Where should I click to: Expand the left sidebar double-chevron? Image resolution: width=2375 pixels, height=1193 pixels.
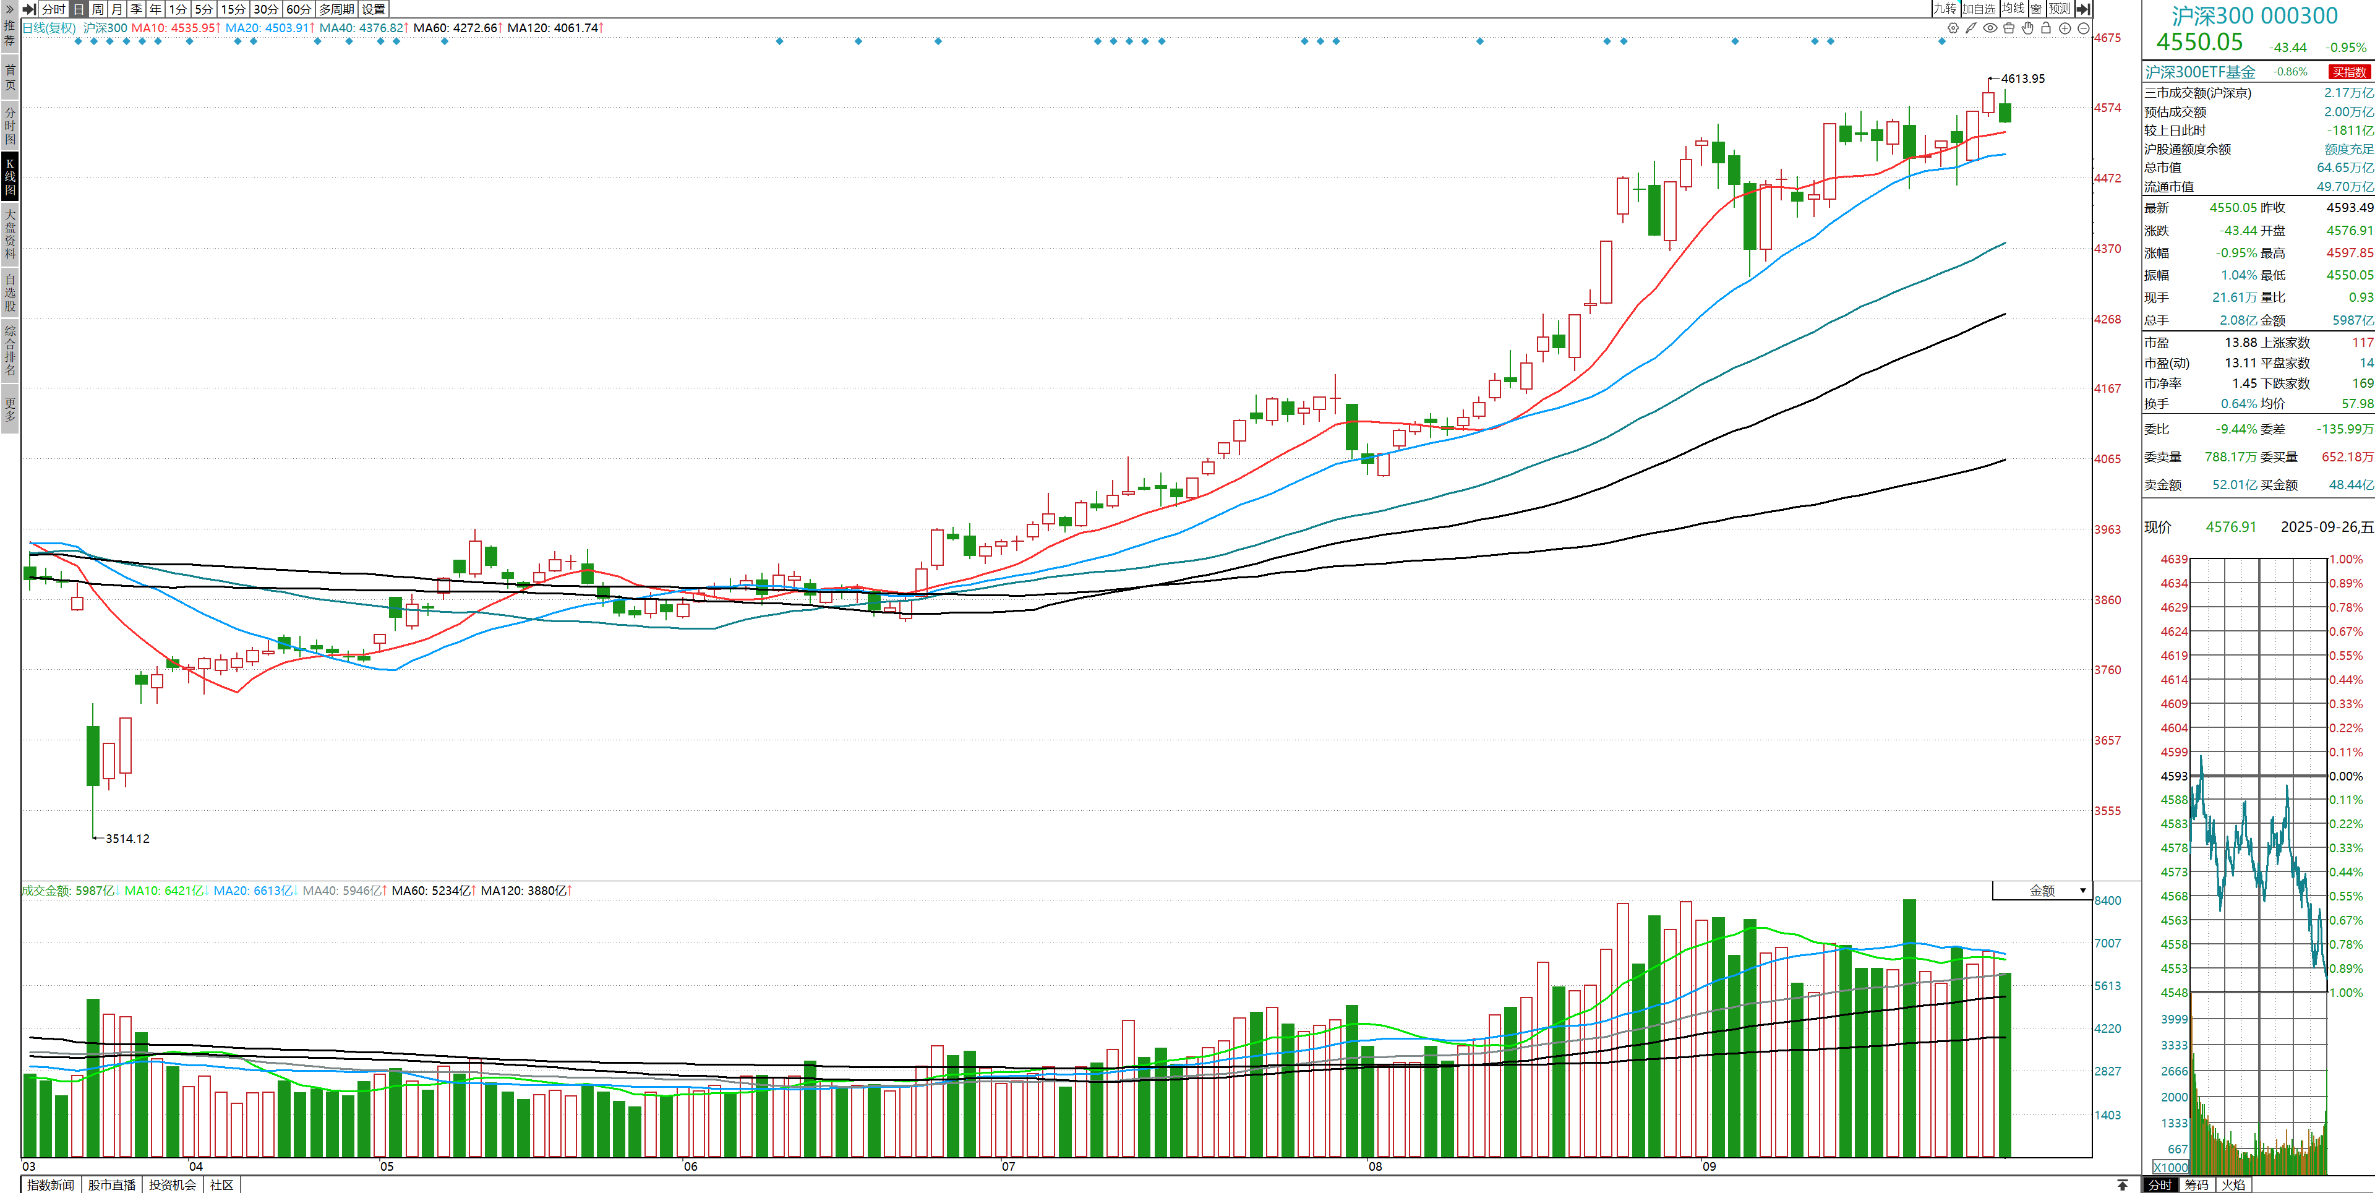coord(9,9)
